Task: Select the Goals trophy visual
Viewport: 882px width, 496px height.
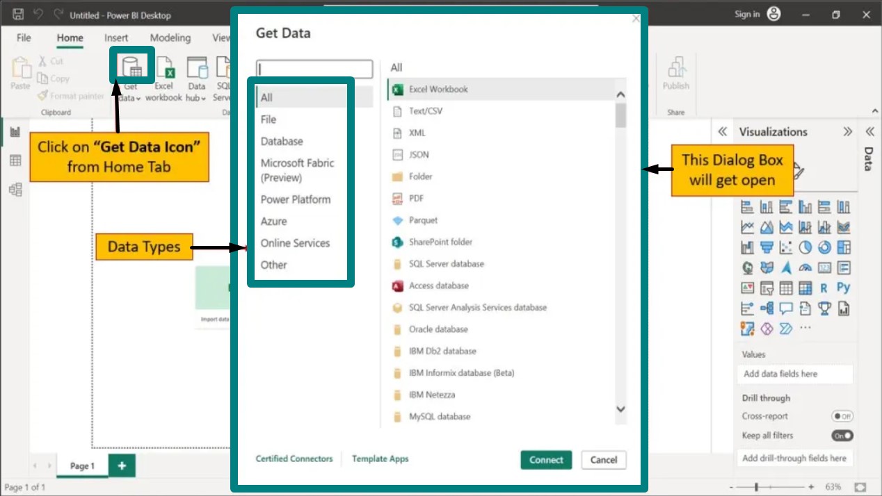Action: [824, 308]
